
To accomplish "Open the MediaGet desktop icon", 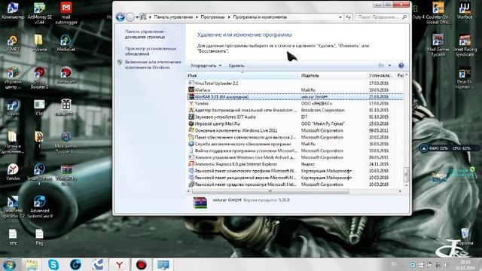I will tap(66, 43).
